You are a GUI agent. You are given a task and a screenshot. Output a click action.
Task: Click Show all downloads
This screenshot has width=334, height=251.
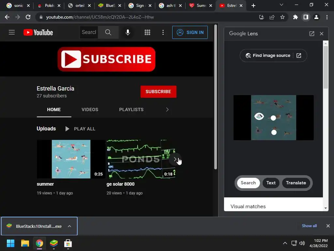(x=309, y=226)
